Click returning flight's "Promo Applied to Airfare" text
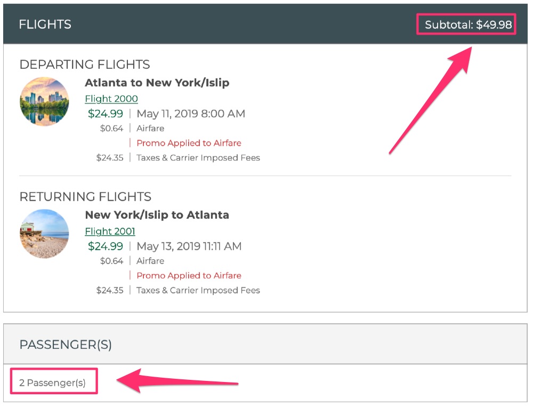 tap(189, 275)
